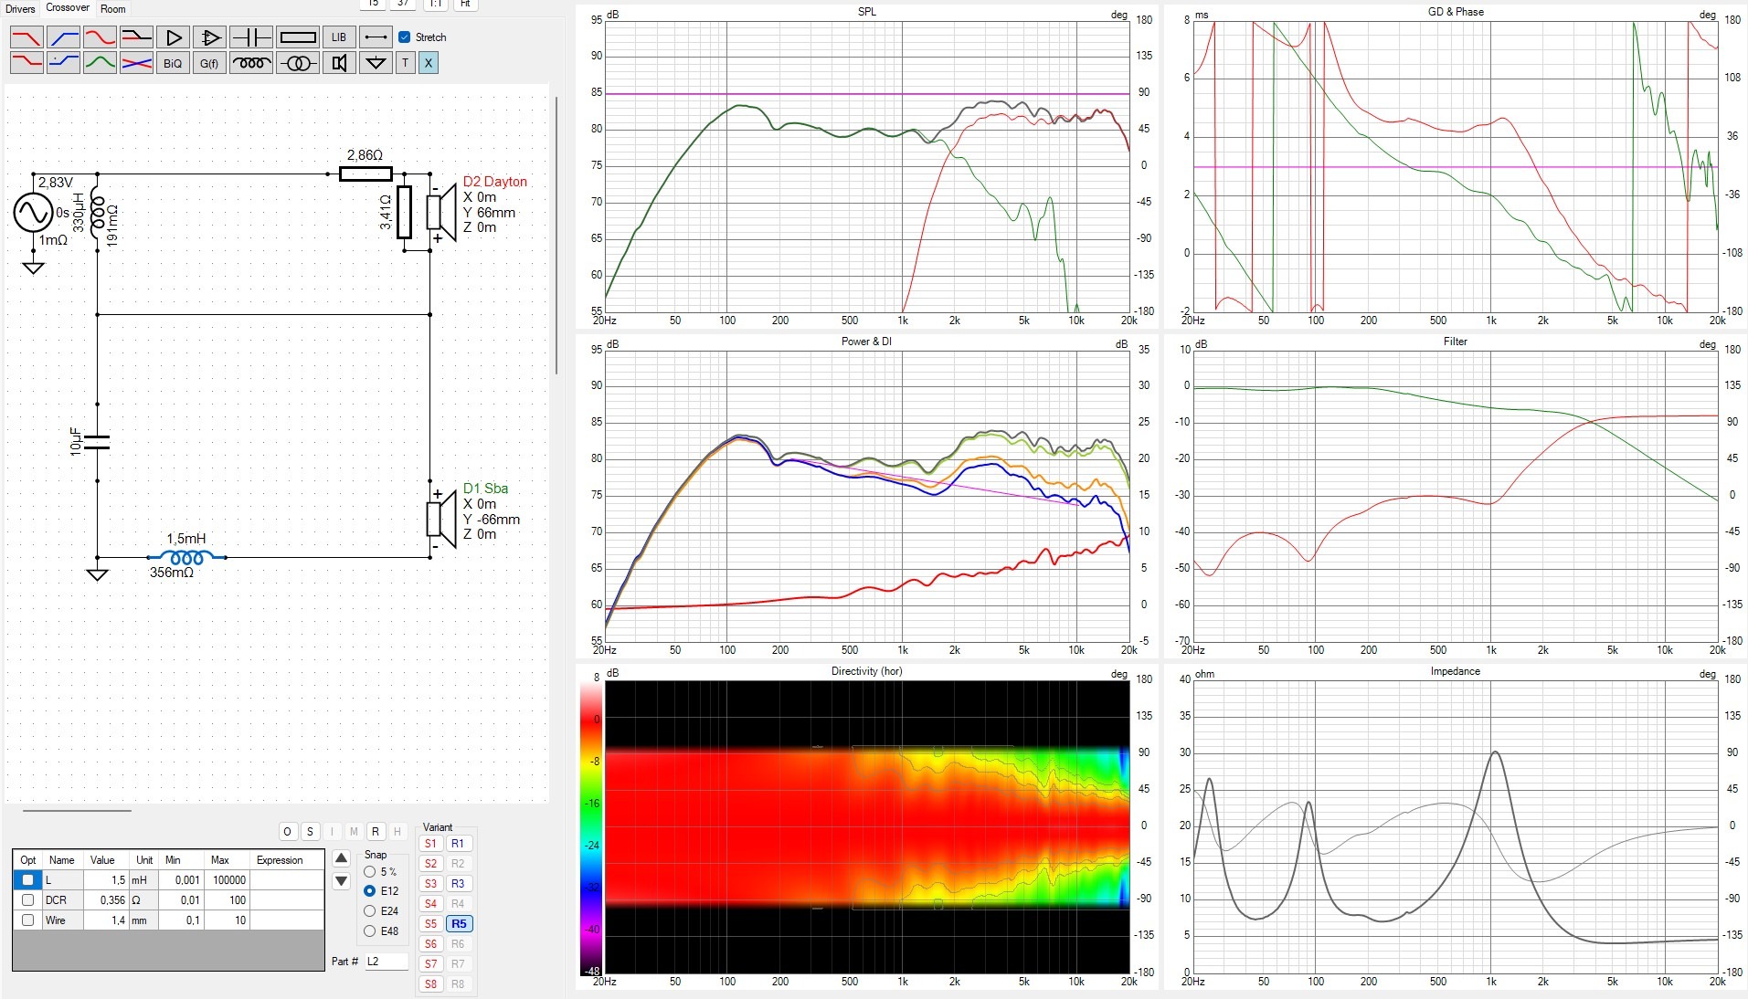The width and height of the screenshot is (1748, 999).
Task: Select variant R1
Action: pyautogui.click(x=458, y=844)
